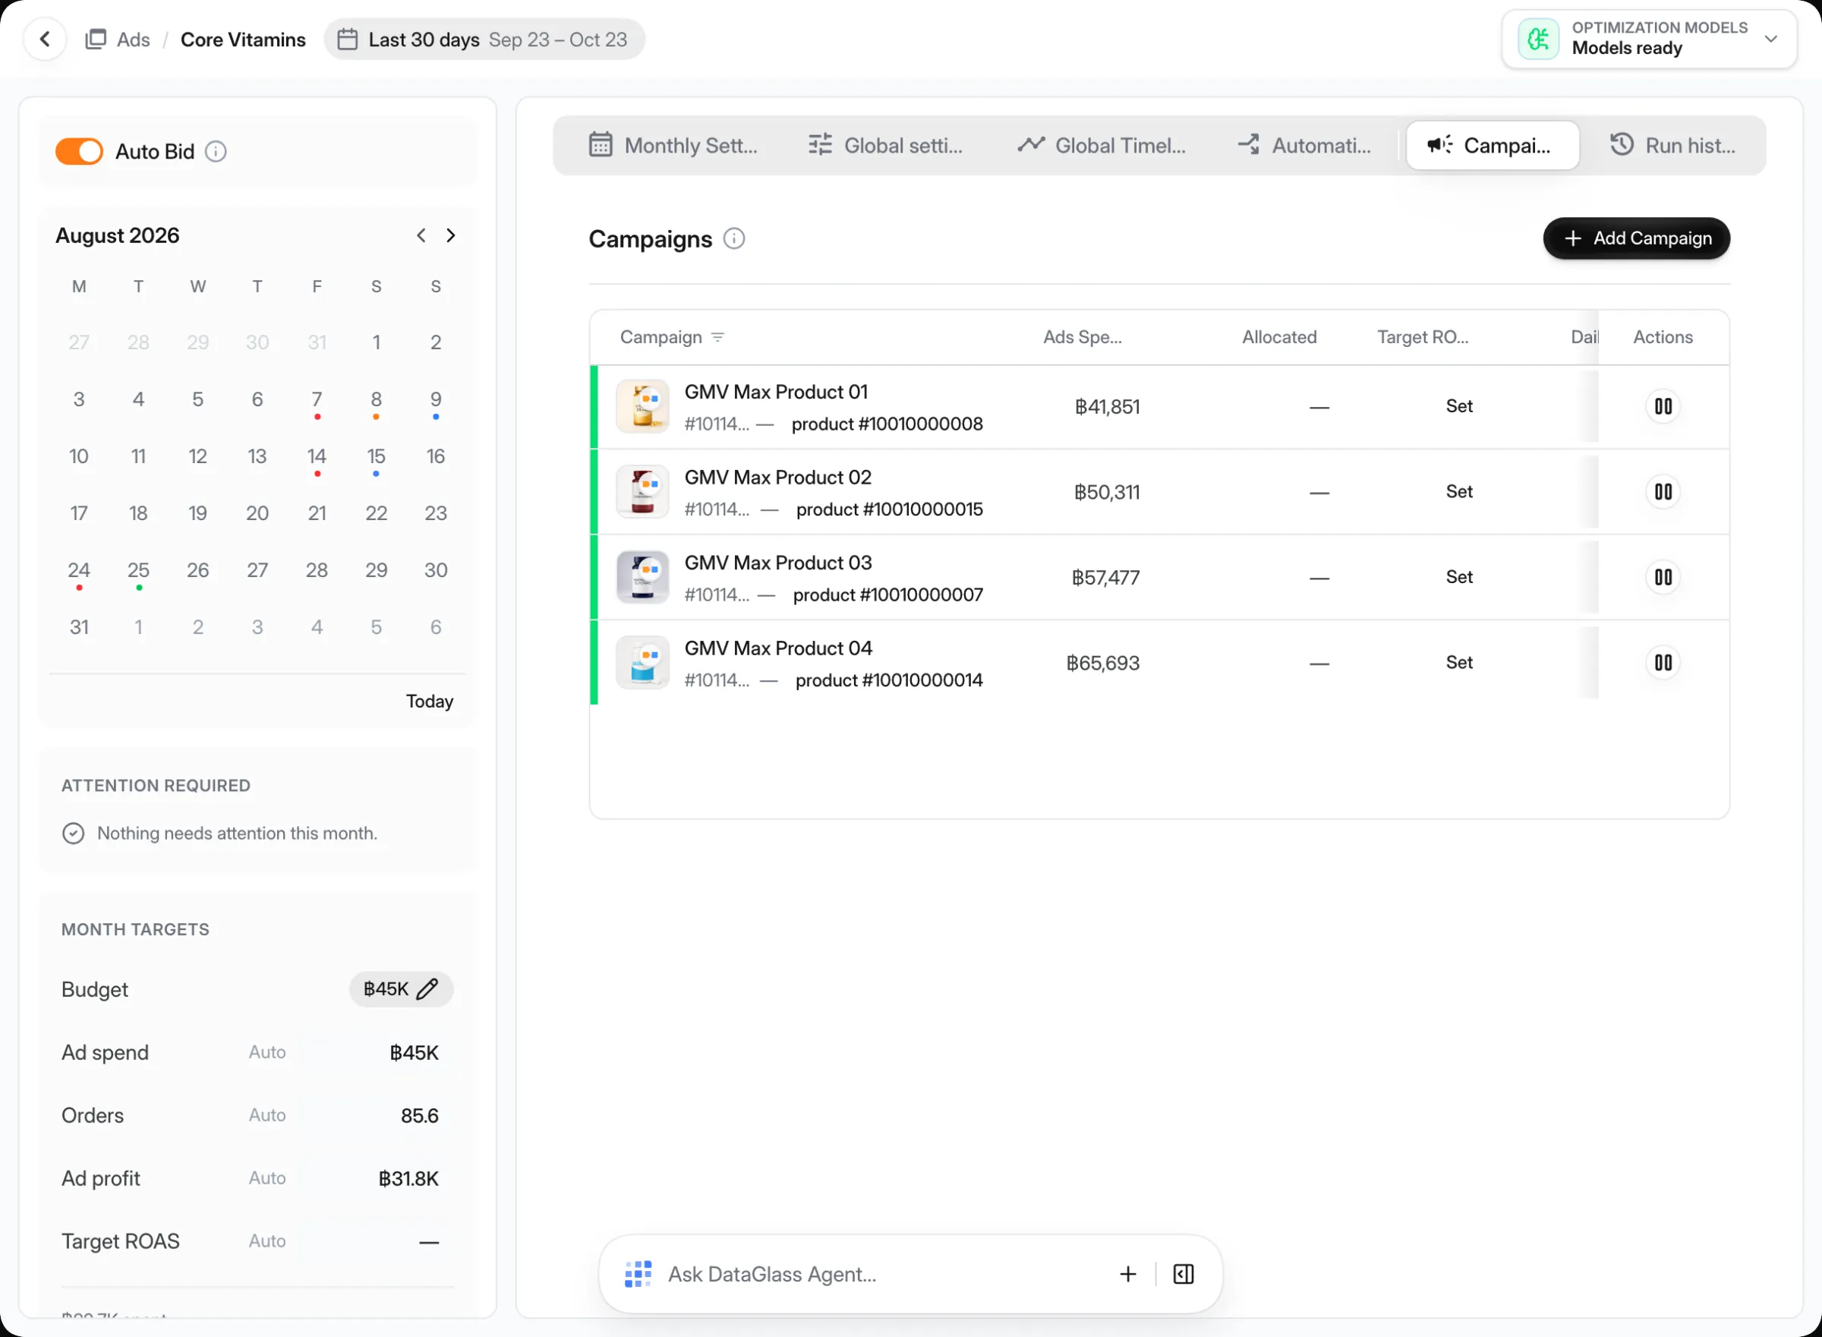Click product #10010000015 text

click(889, 509)
